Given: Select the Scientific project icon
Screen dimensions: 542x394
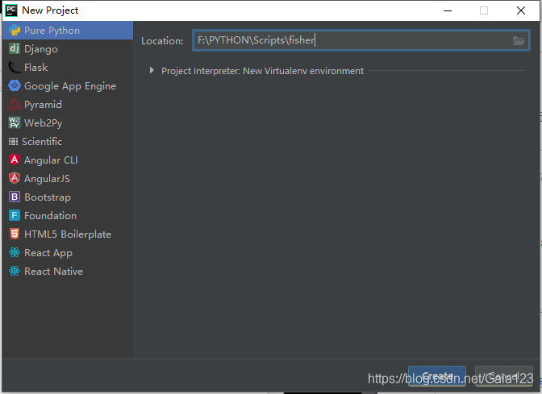Looking at the screenshot, I should 13,141.
